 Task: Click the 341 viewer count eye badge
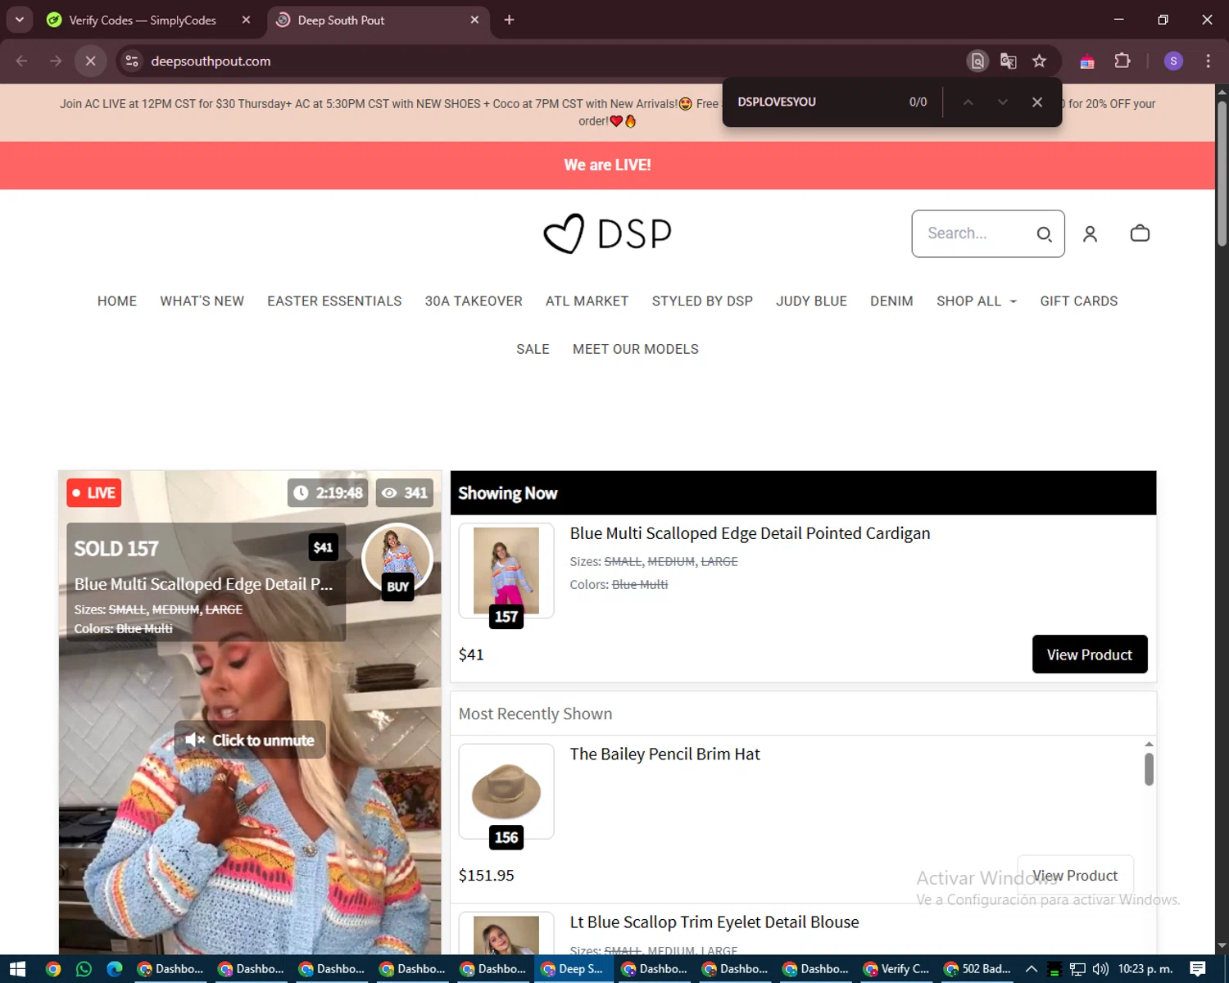(x=405, y=493)
